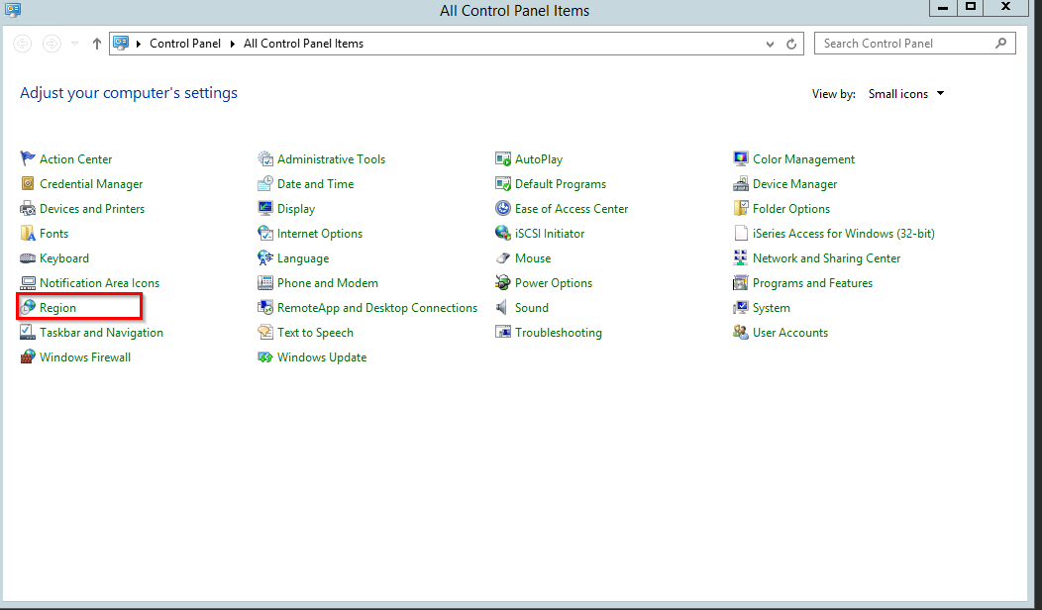Image resolution: width=1042 pixels, height=610 pixels.
Task: Open Programs and Features link
Action: tap(812, 283)
